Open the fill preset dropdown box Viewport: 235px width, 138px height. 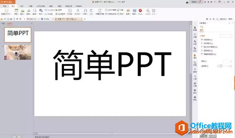[x=226, y=36]
